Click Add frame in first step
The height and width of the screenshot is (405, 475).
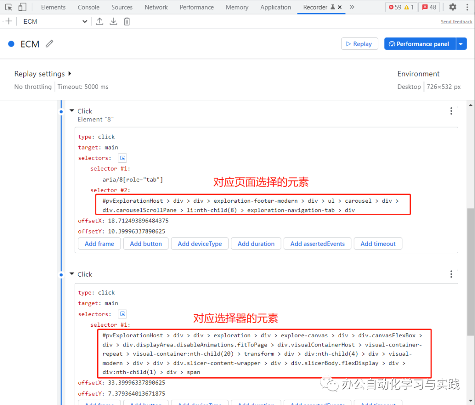click(x=99, y=244)
